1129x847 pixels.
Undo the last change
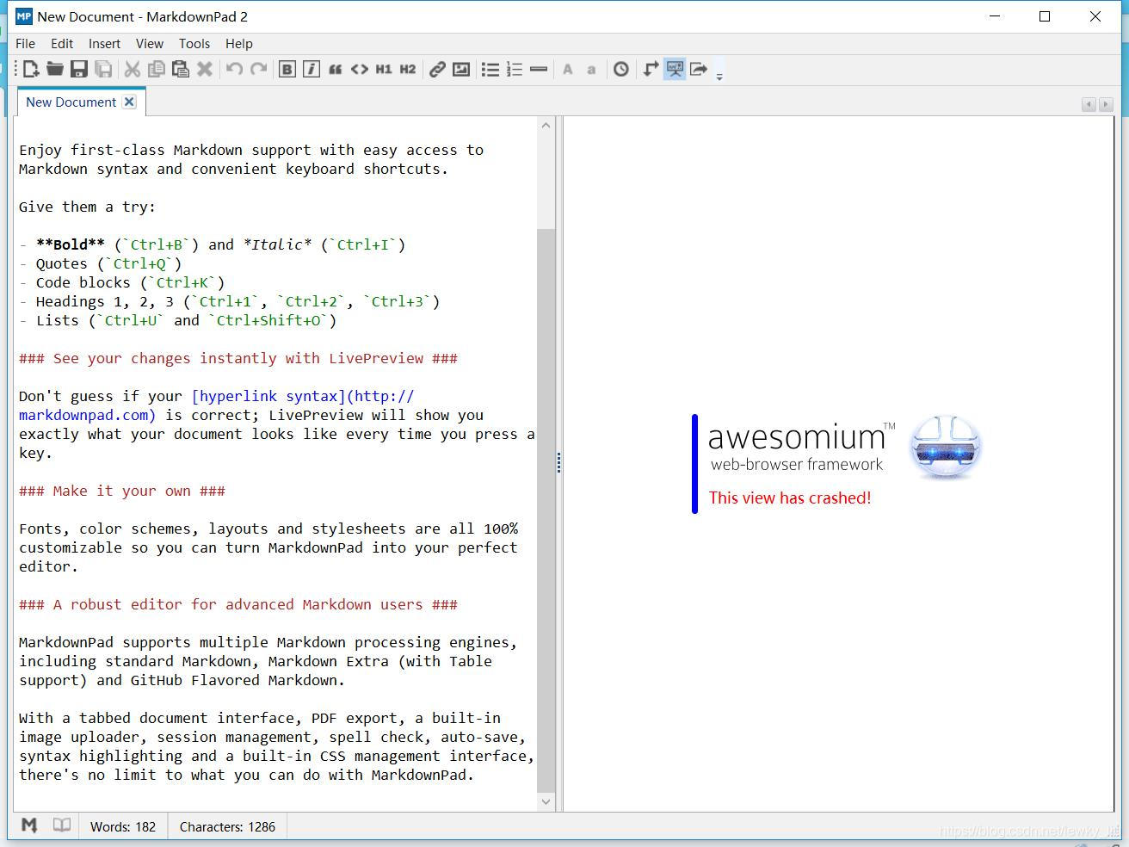pos(234,70)
